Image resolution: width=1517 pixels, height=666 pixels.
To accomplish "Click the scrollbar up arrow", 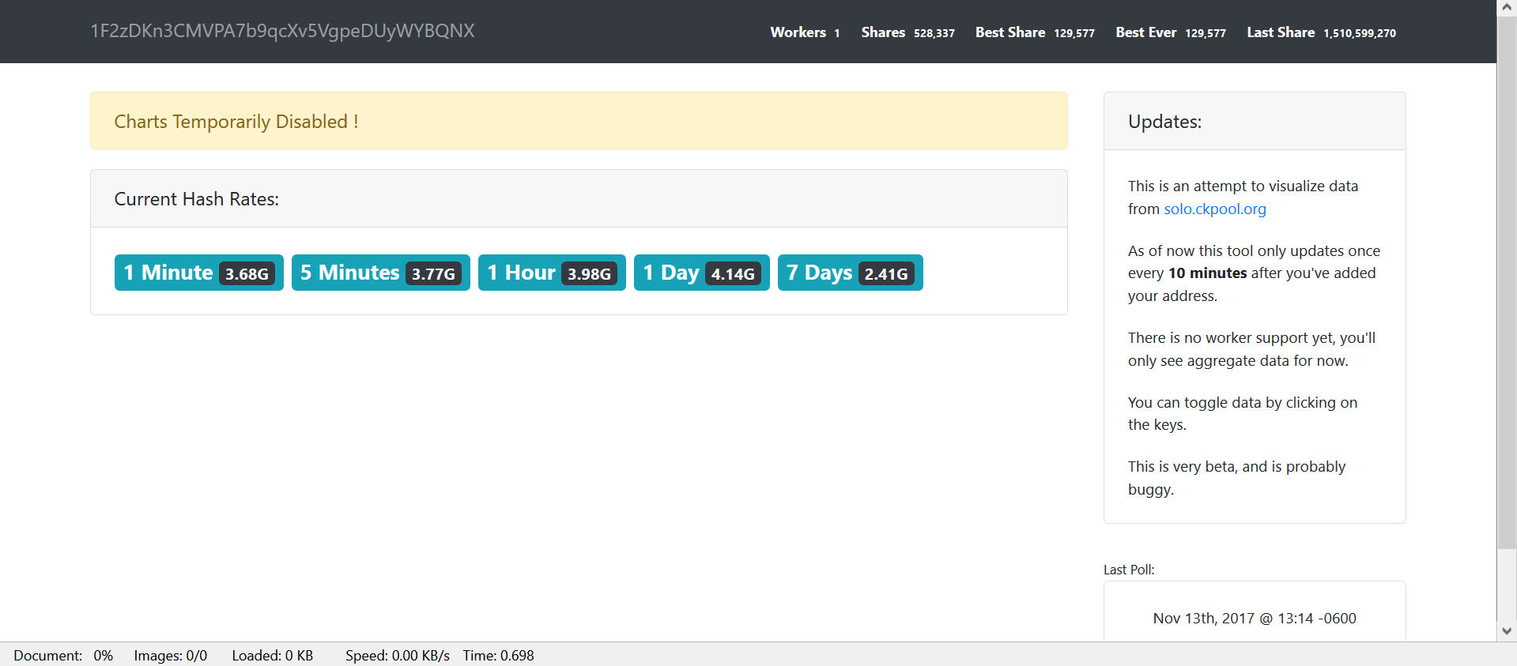I will [x=1507, y=7].
